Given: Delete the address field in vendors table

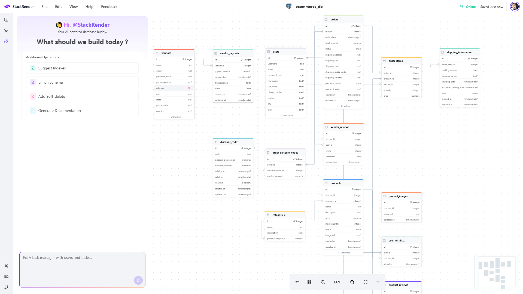Looking at the screenshot, I should click(x=189, y=88).
